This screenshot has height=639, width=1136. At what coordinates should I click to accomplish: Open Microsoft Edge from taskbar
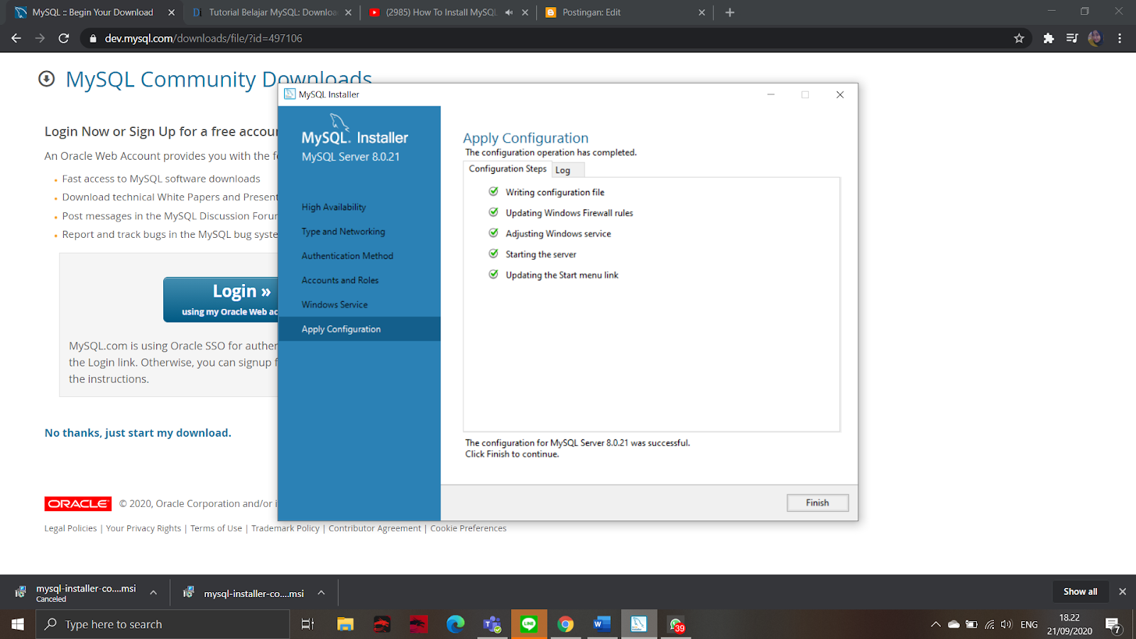click(455, 624)
